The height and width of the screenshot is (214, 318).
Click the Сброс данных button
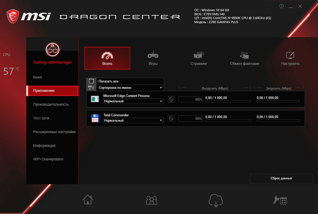coord(281,178)
